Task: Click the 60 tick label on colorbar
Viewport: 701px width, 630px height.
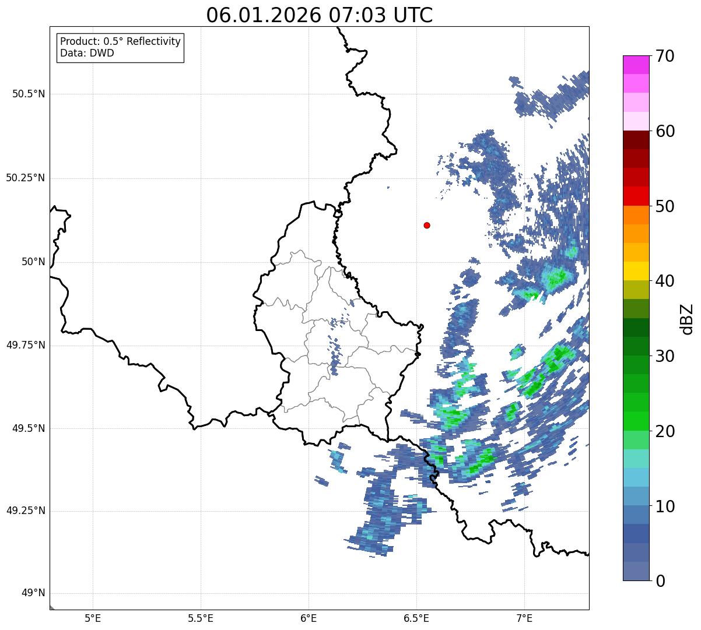Action: coord(665,131)
